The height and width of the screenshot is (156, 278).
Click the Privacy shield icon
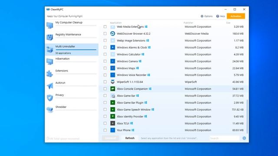point(50,98)
